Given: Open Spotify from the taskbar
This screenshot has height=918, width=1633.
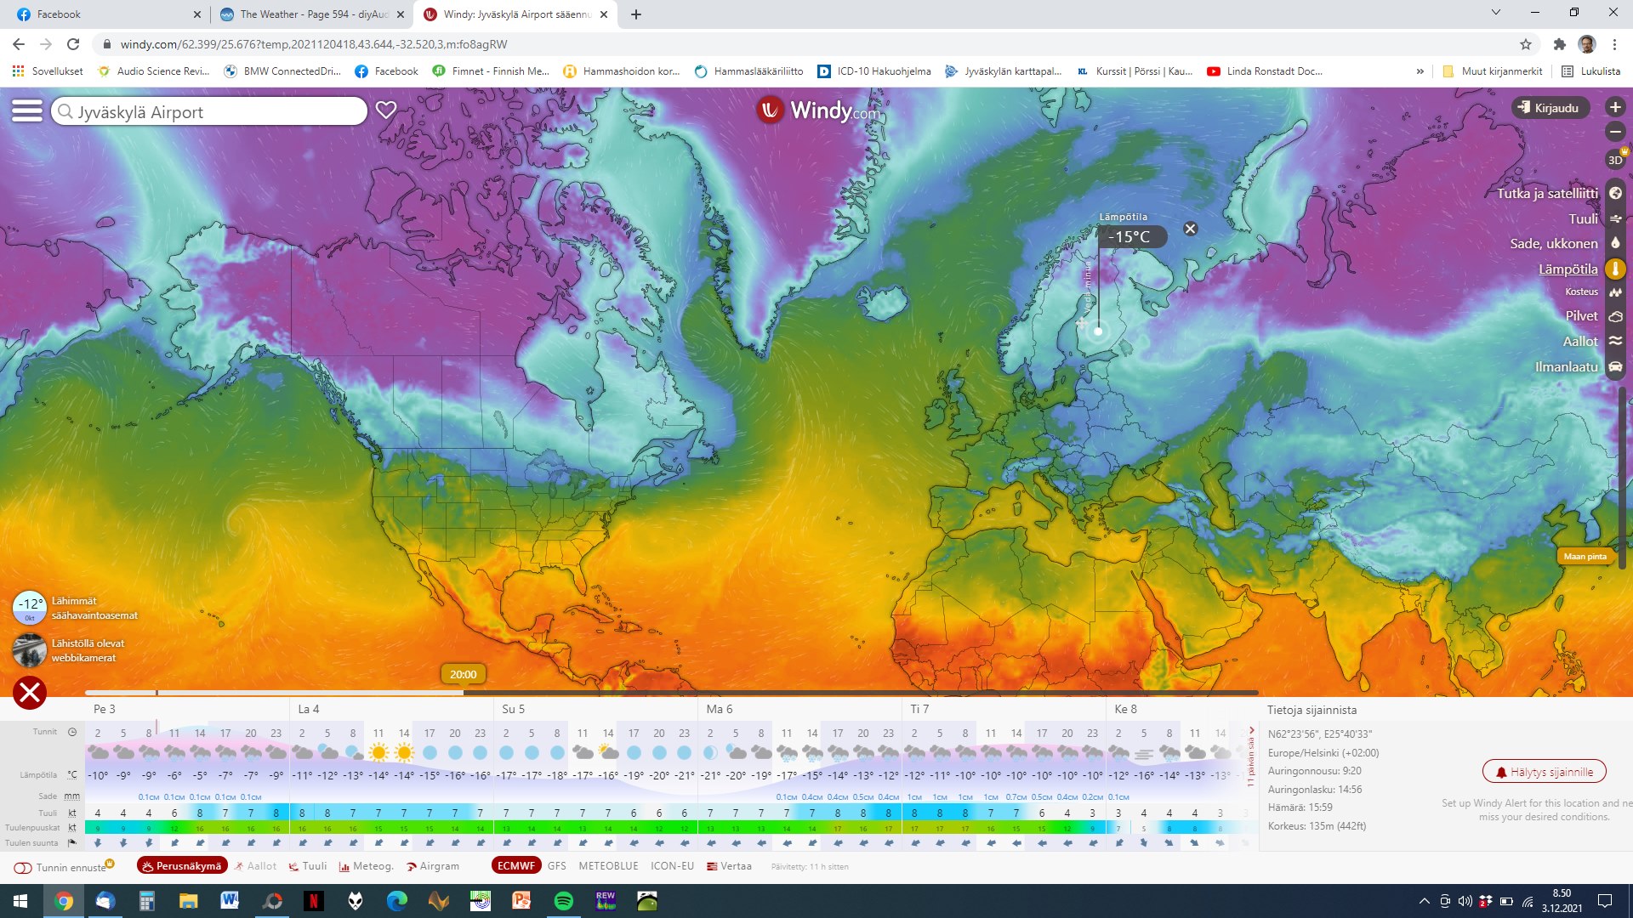Looking at the screenshot, I should tap(563, 901).
